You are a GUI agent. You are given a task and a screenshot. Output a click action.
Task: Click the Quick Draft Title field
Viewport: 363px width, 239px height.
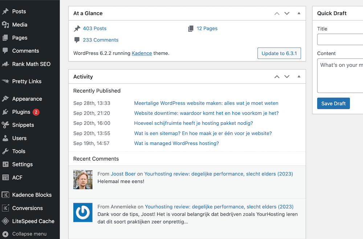pos(340,39)
